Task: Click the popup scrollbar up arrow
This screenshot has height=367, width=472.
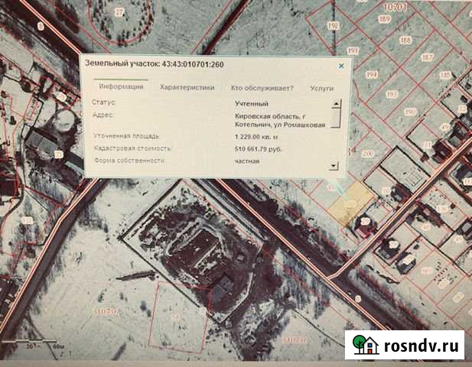Action: [x=334, y=102]
